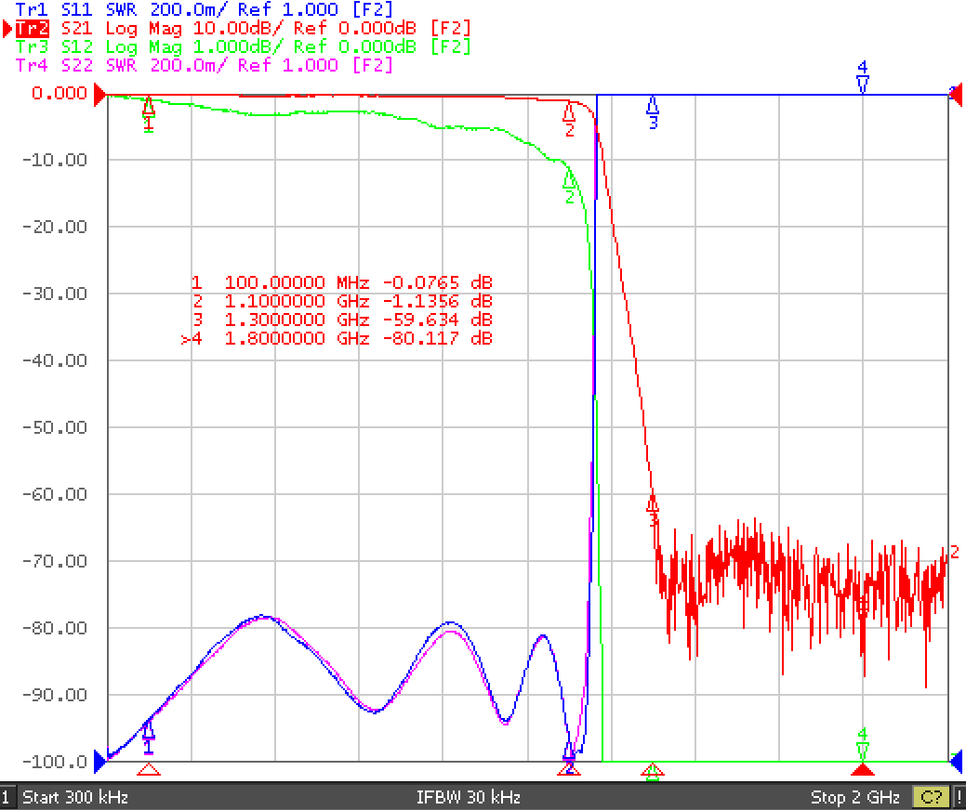Select active marker 4 readout 1.8 GHz

[337, 338]
